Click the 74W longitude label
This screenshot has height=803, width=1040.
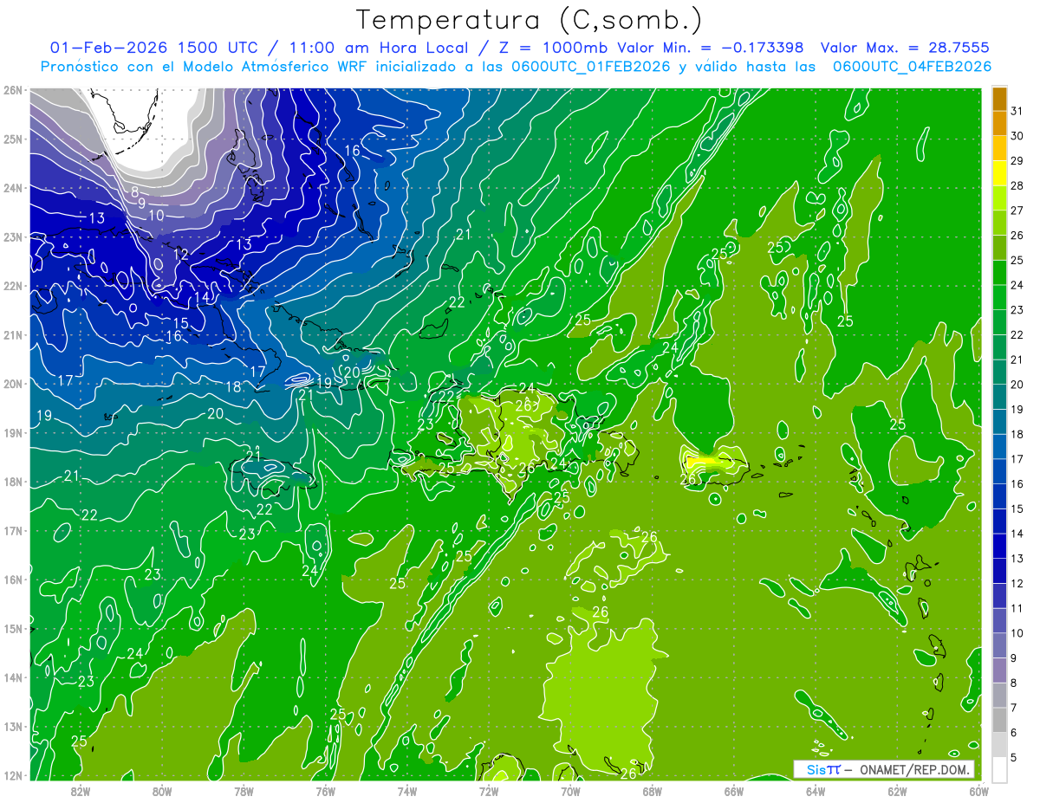pyautogui.click(x=407, y=791)
